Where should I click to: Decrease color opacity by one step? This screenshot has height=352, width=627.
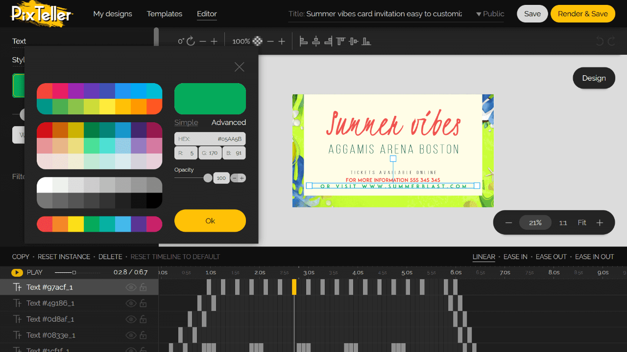click(235, 178)
